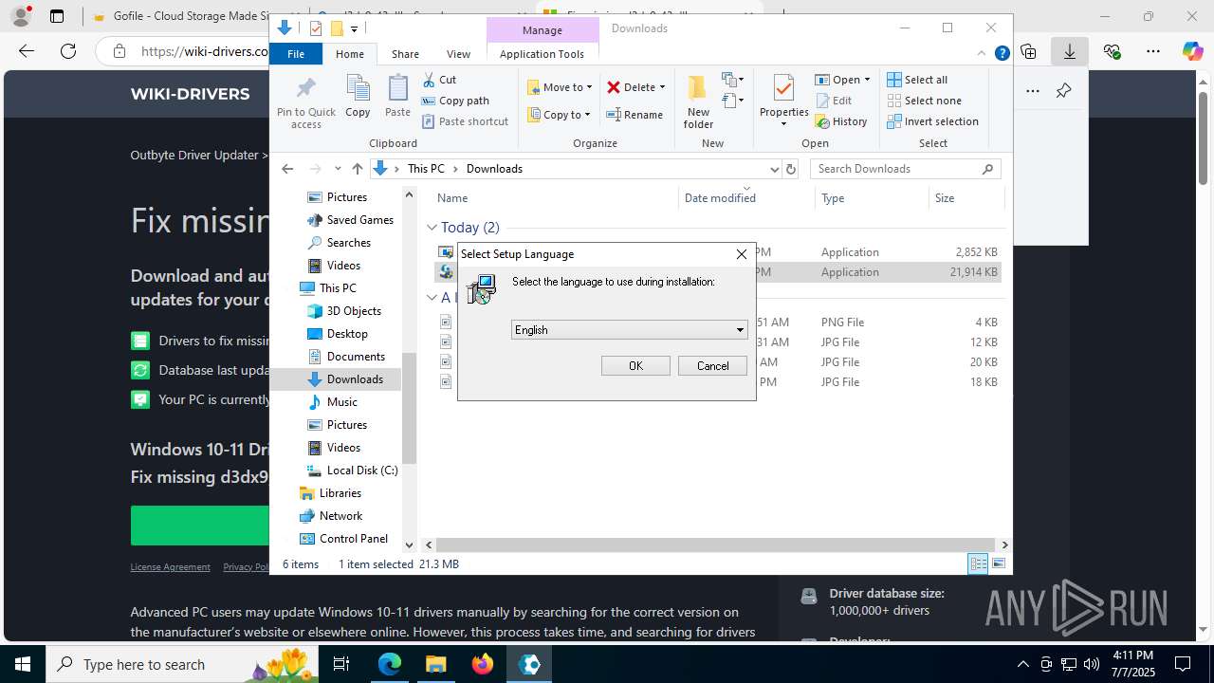Screen dimensions: 1214x683
Task: Click Select all in ribbon
Action: [x=917, y=80]
